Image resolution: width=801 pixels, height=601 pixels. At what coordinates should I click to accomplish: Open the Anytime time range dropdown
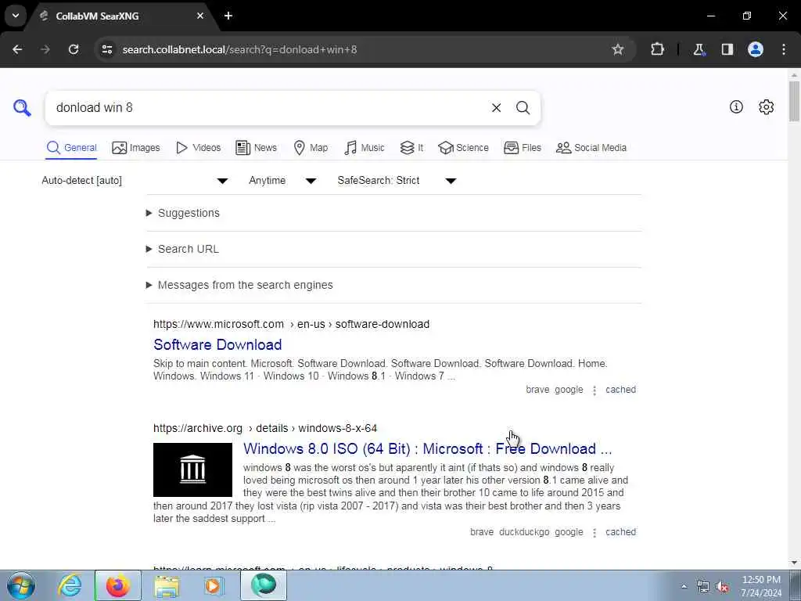[282, 181]
